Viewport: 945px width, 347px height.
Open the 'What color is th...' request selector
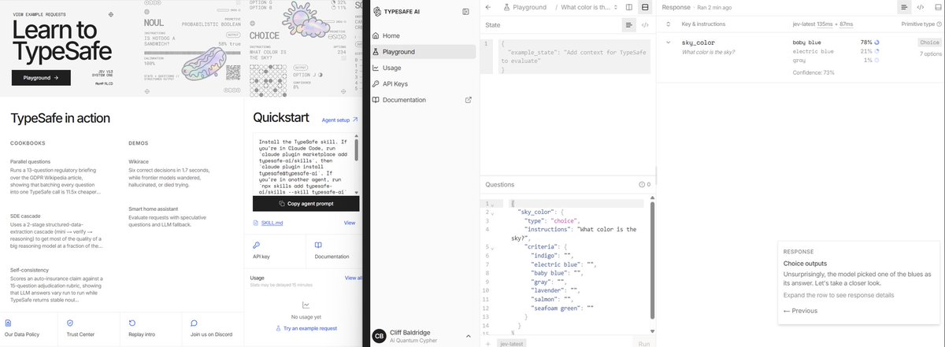pos(590,7)
